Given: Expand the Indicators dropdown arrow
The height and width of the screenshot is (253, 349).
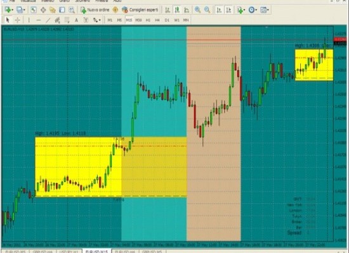Looking at the screenshot, I should (x=244, y=10).
